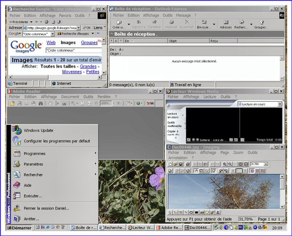The width and height of the screenshot is (292, 236).
Task: Open the Annotation menu in Imaging
Action: coord(178,158)
